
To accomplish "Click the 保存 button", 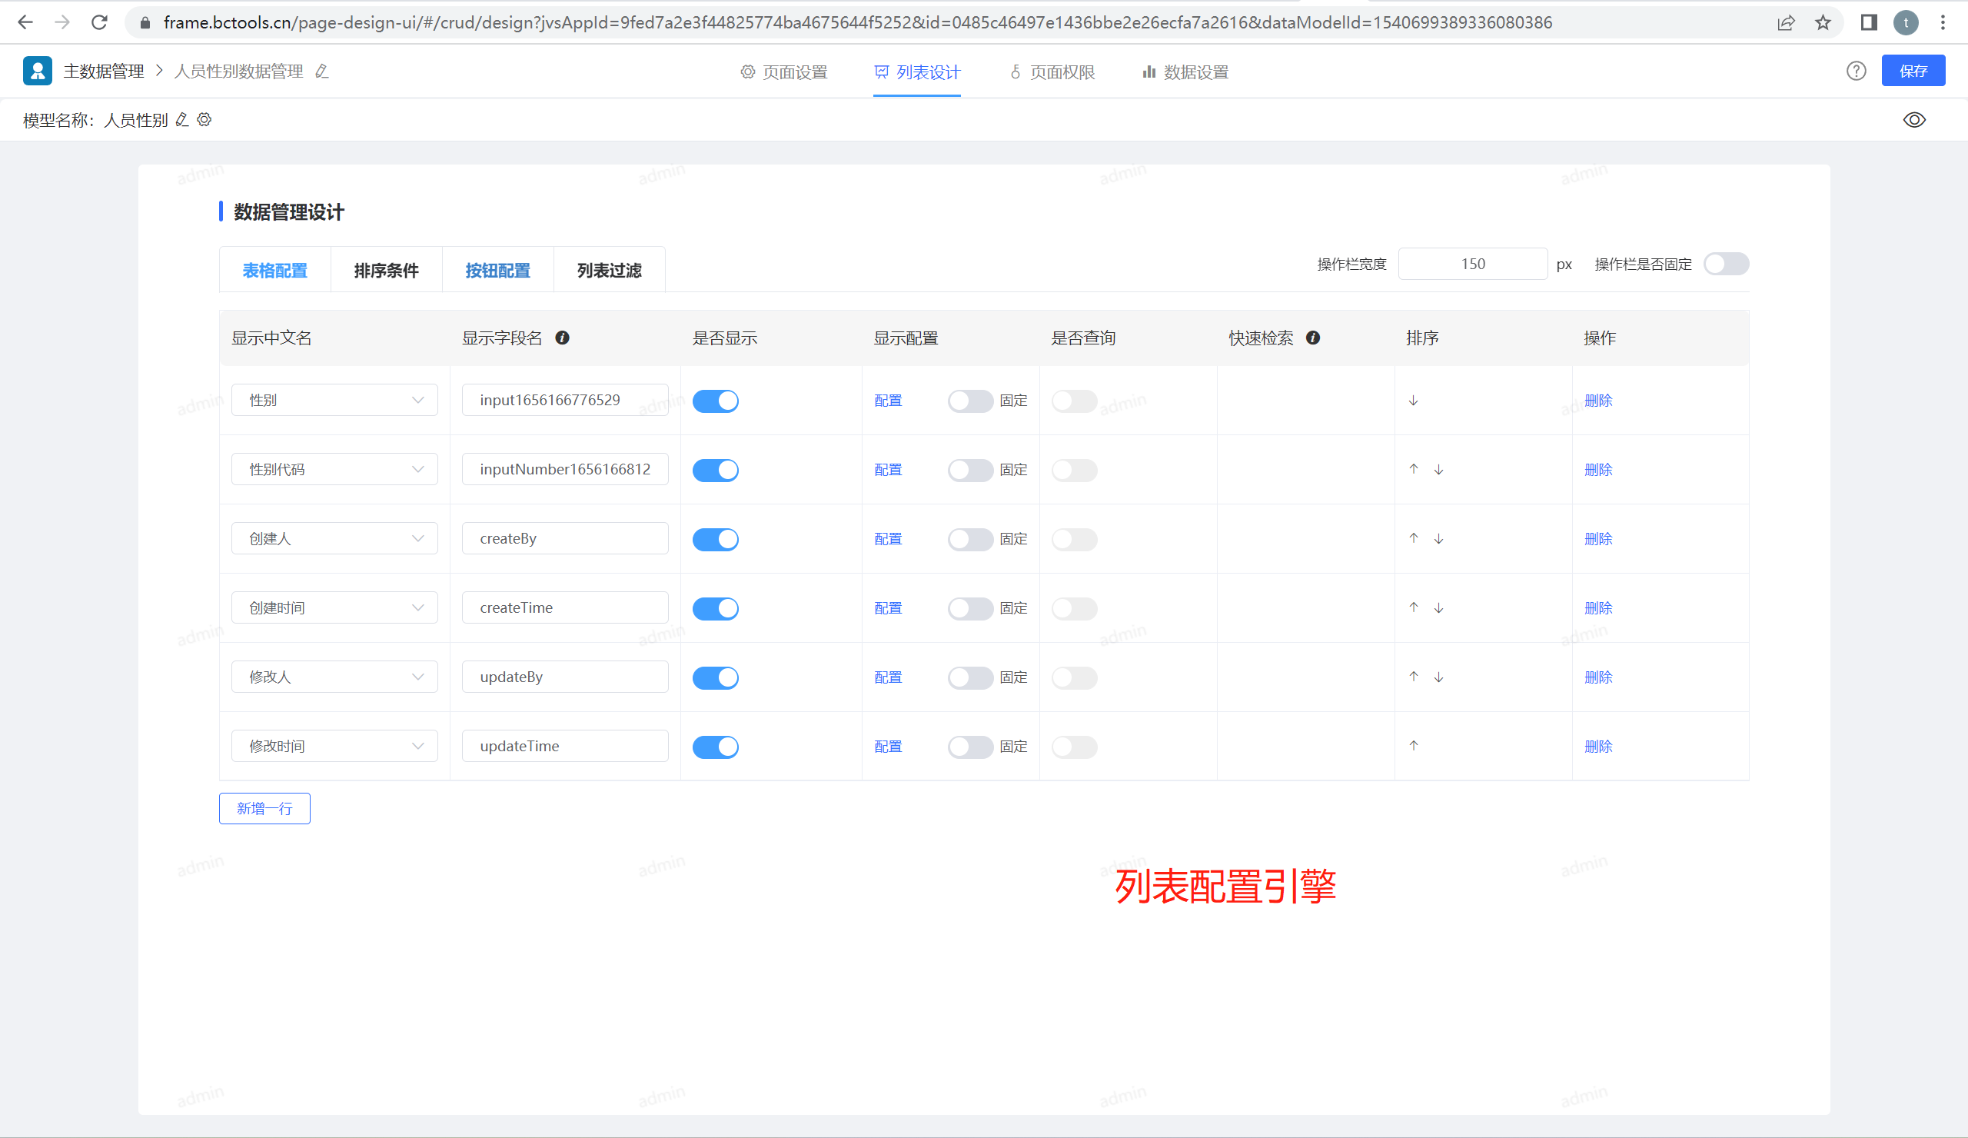I will coord(1913,71).
